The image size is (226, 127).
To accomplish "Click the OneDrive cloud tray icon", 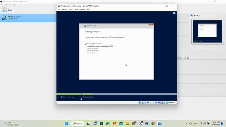I will point(191,123).
